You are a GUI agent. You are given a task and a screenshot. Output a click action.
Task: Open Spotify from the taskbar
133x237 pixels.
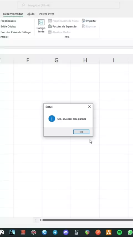[119, 232]
